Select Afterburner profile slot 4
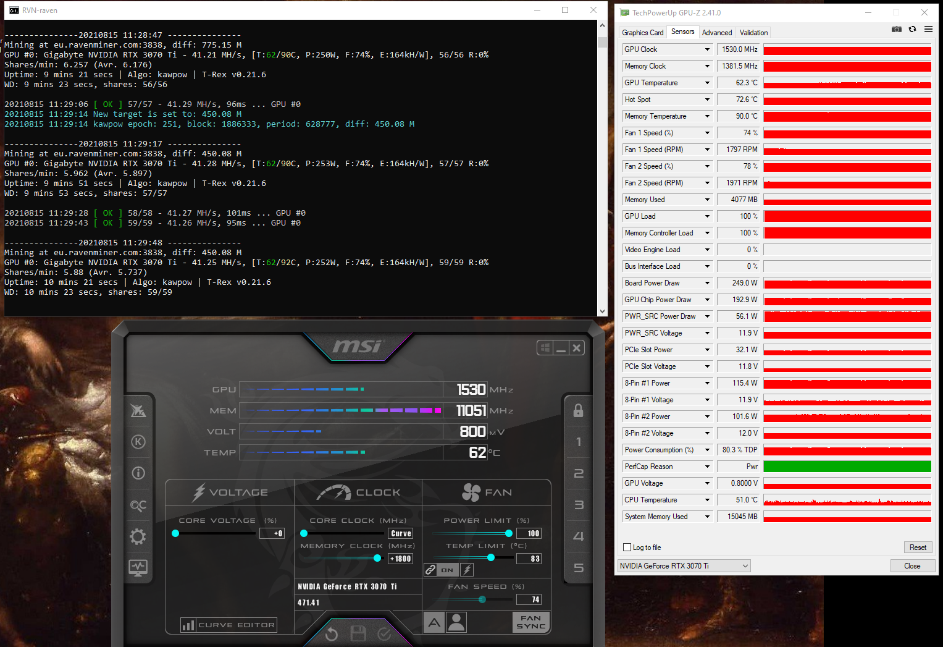Image resolution: width=943 pixels, height=647 pixels. 579,536
